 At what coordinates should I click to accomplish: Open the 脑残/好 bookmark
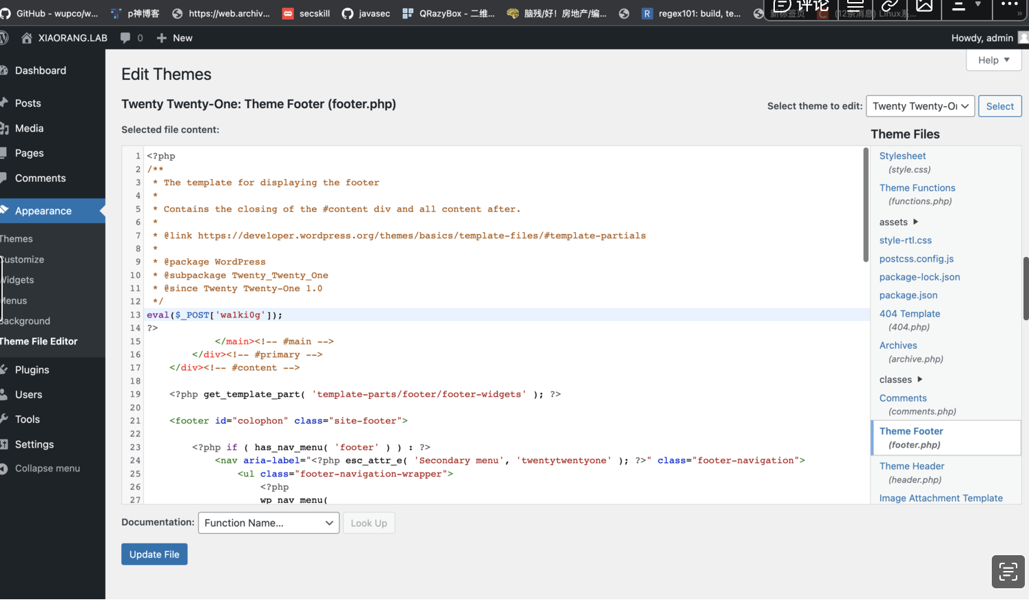[557, 13]
